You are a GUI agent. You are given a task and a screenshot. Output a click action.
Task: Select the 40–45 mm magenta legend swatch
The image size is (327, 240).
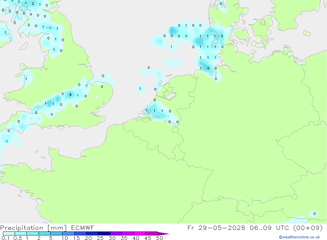coord(140,233)
